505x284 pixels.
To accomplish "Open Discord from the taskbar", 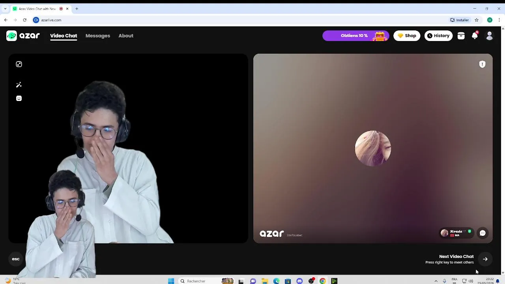I will pos(299,281).
